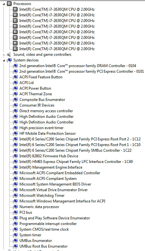Select the System devices label

coord(26,60)
